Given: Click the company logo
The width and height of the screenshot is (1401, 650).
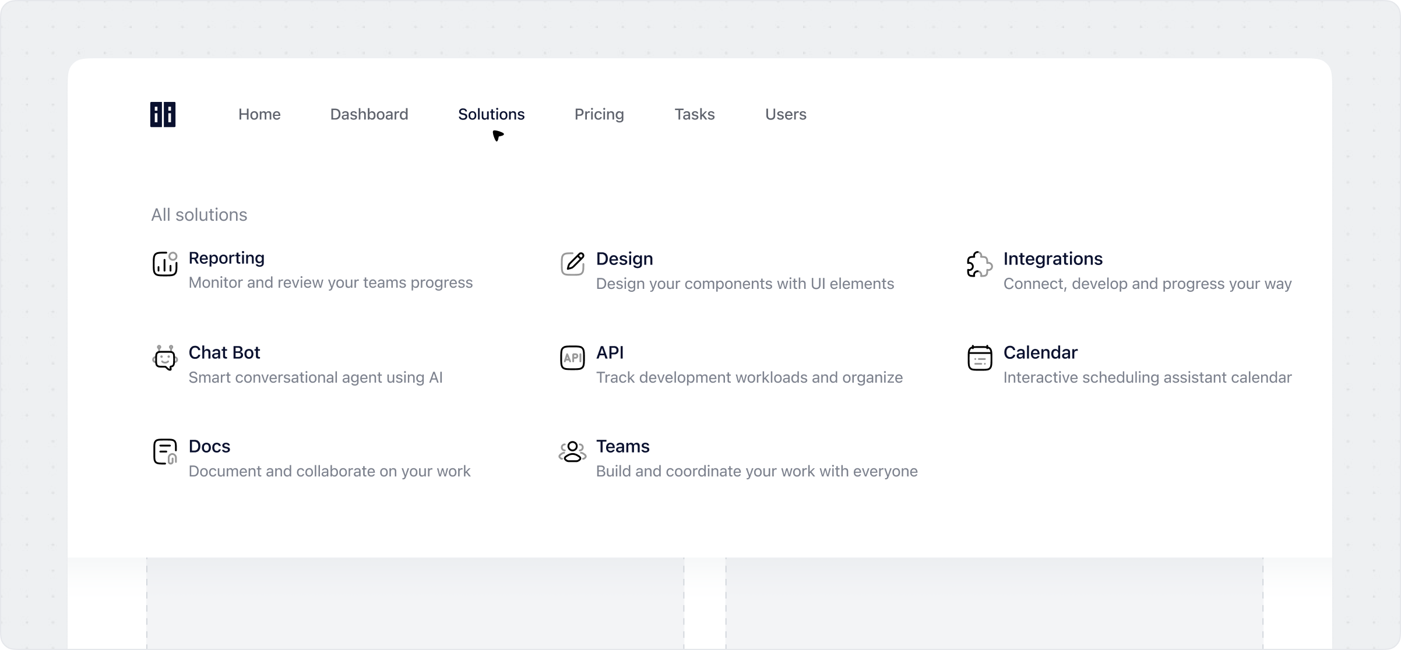Looking at the screenshot, I should (x=162, y=114).
